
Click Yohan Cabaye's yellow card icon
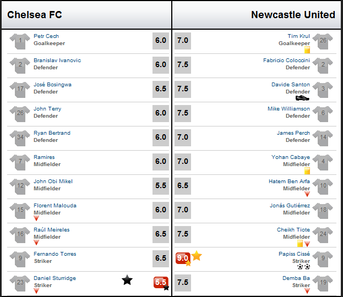pos(307,170)
